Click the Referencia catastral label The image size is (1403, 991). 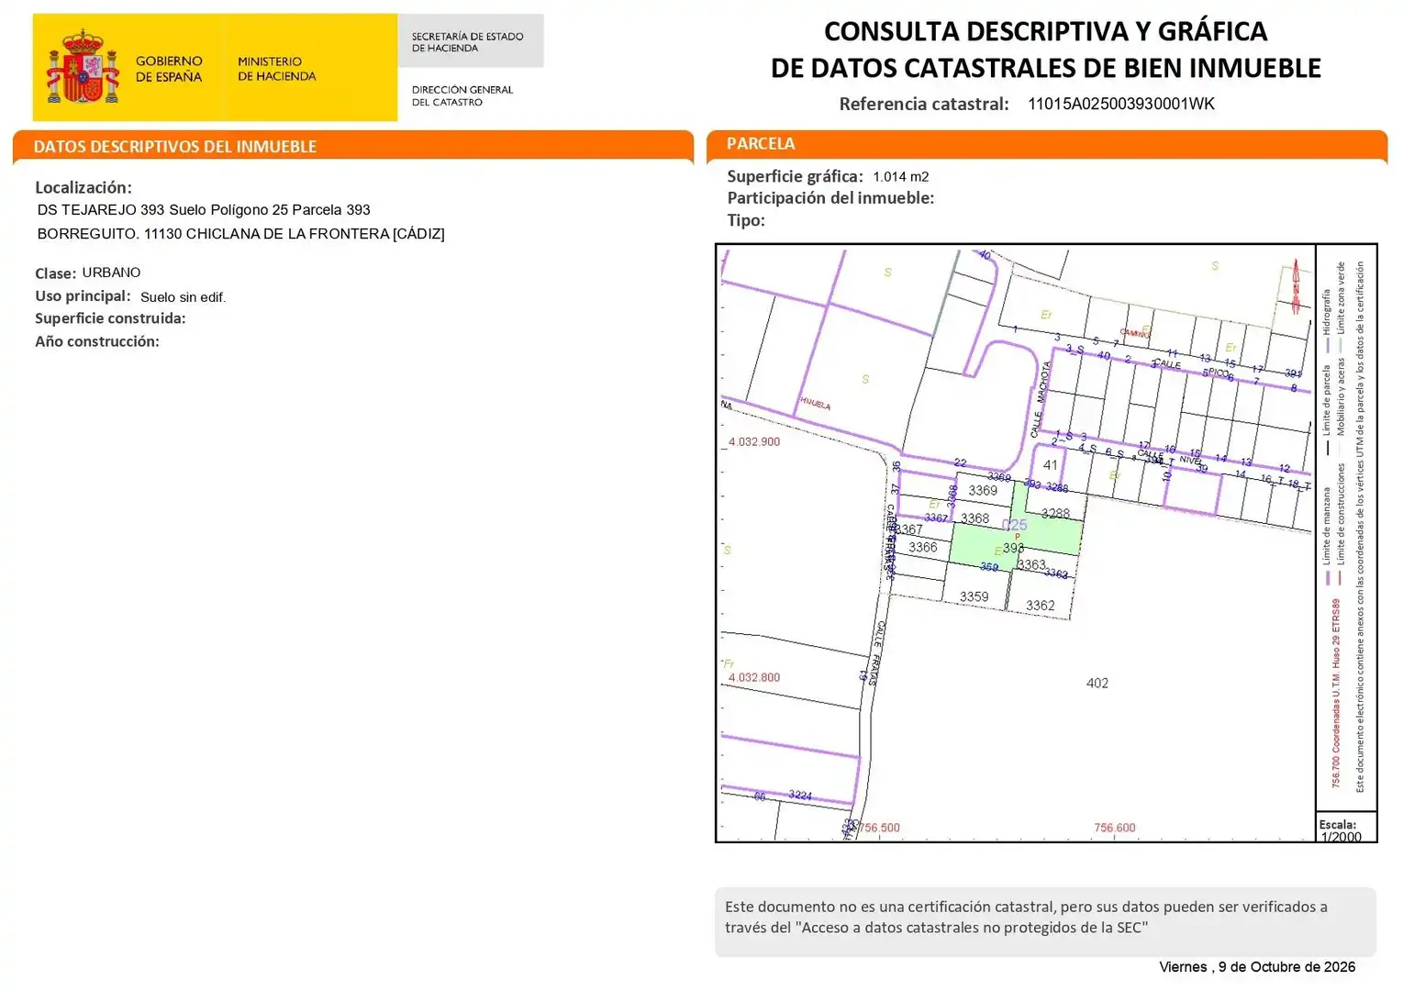[x=924, y=104]
